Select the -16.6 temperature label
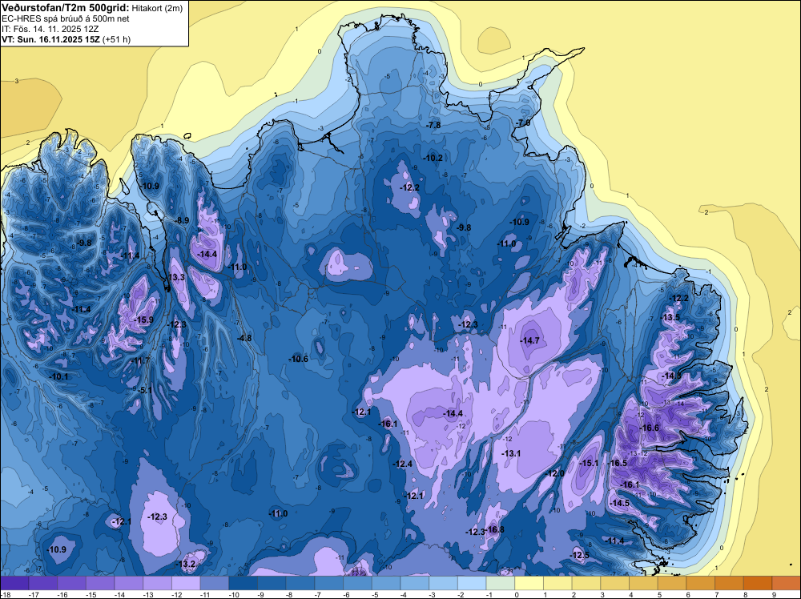The width and height of the screenshot is (801, 599). click(x=650, y=428)
